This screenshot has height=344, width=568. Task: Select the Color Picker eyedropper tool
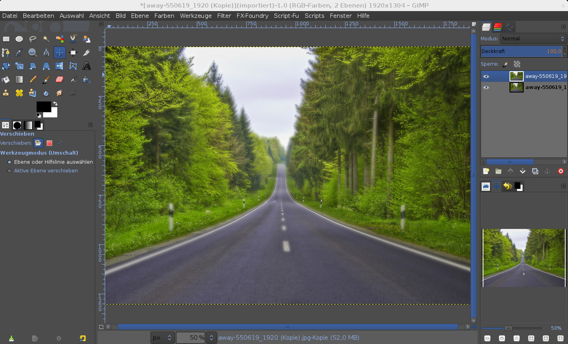pyautogui.click(x=19, y=52)
